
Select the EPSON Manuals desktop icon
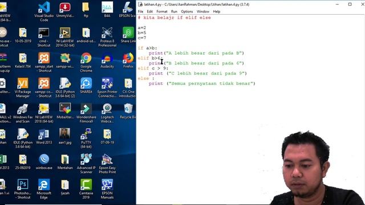[x=107, y=188]
